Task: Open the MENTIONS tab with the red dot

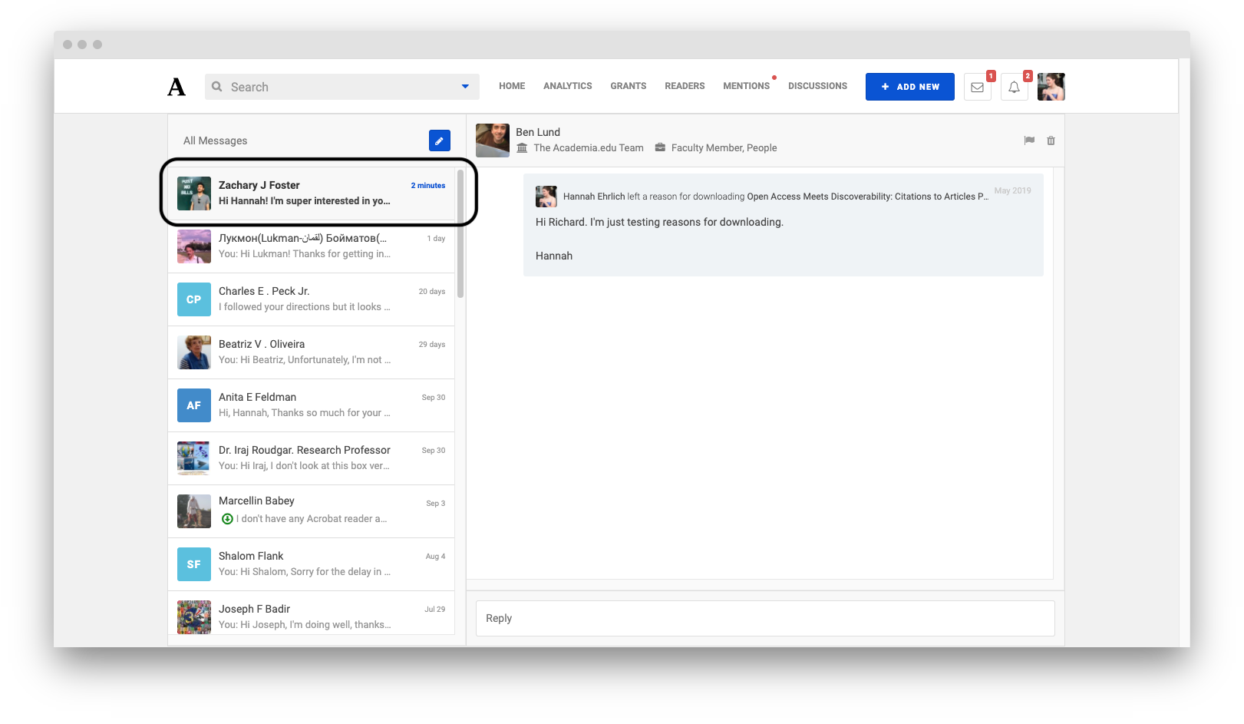Action: pos(746,86)
